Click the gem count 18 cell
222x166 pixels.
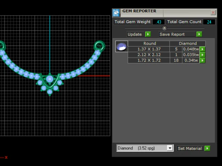[176, 60]
